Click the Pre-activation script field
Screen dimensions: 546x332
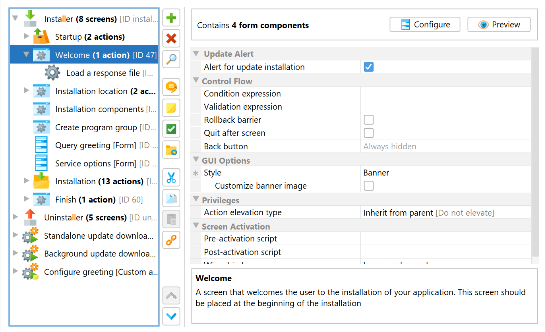tap(446, 239)
